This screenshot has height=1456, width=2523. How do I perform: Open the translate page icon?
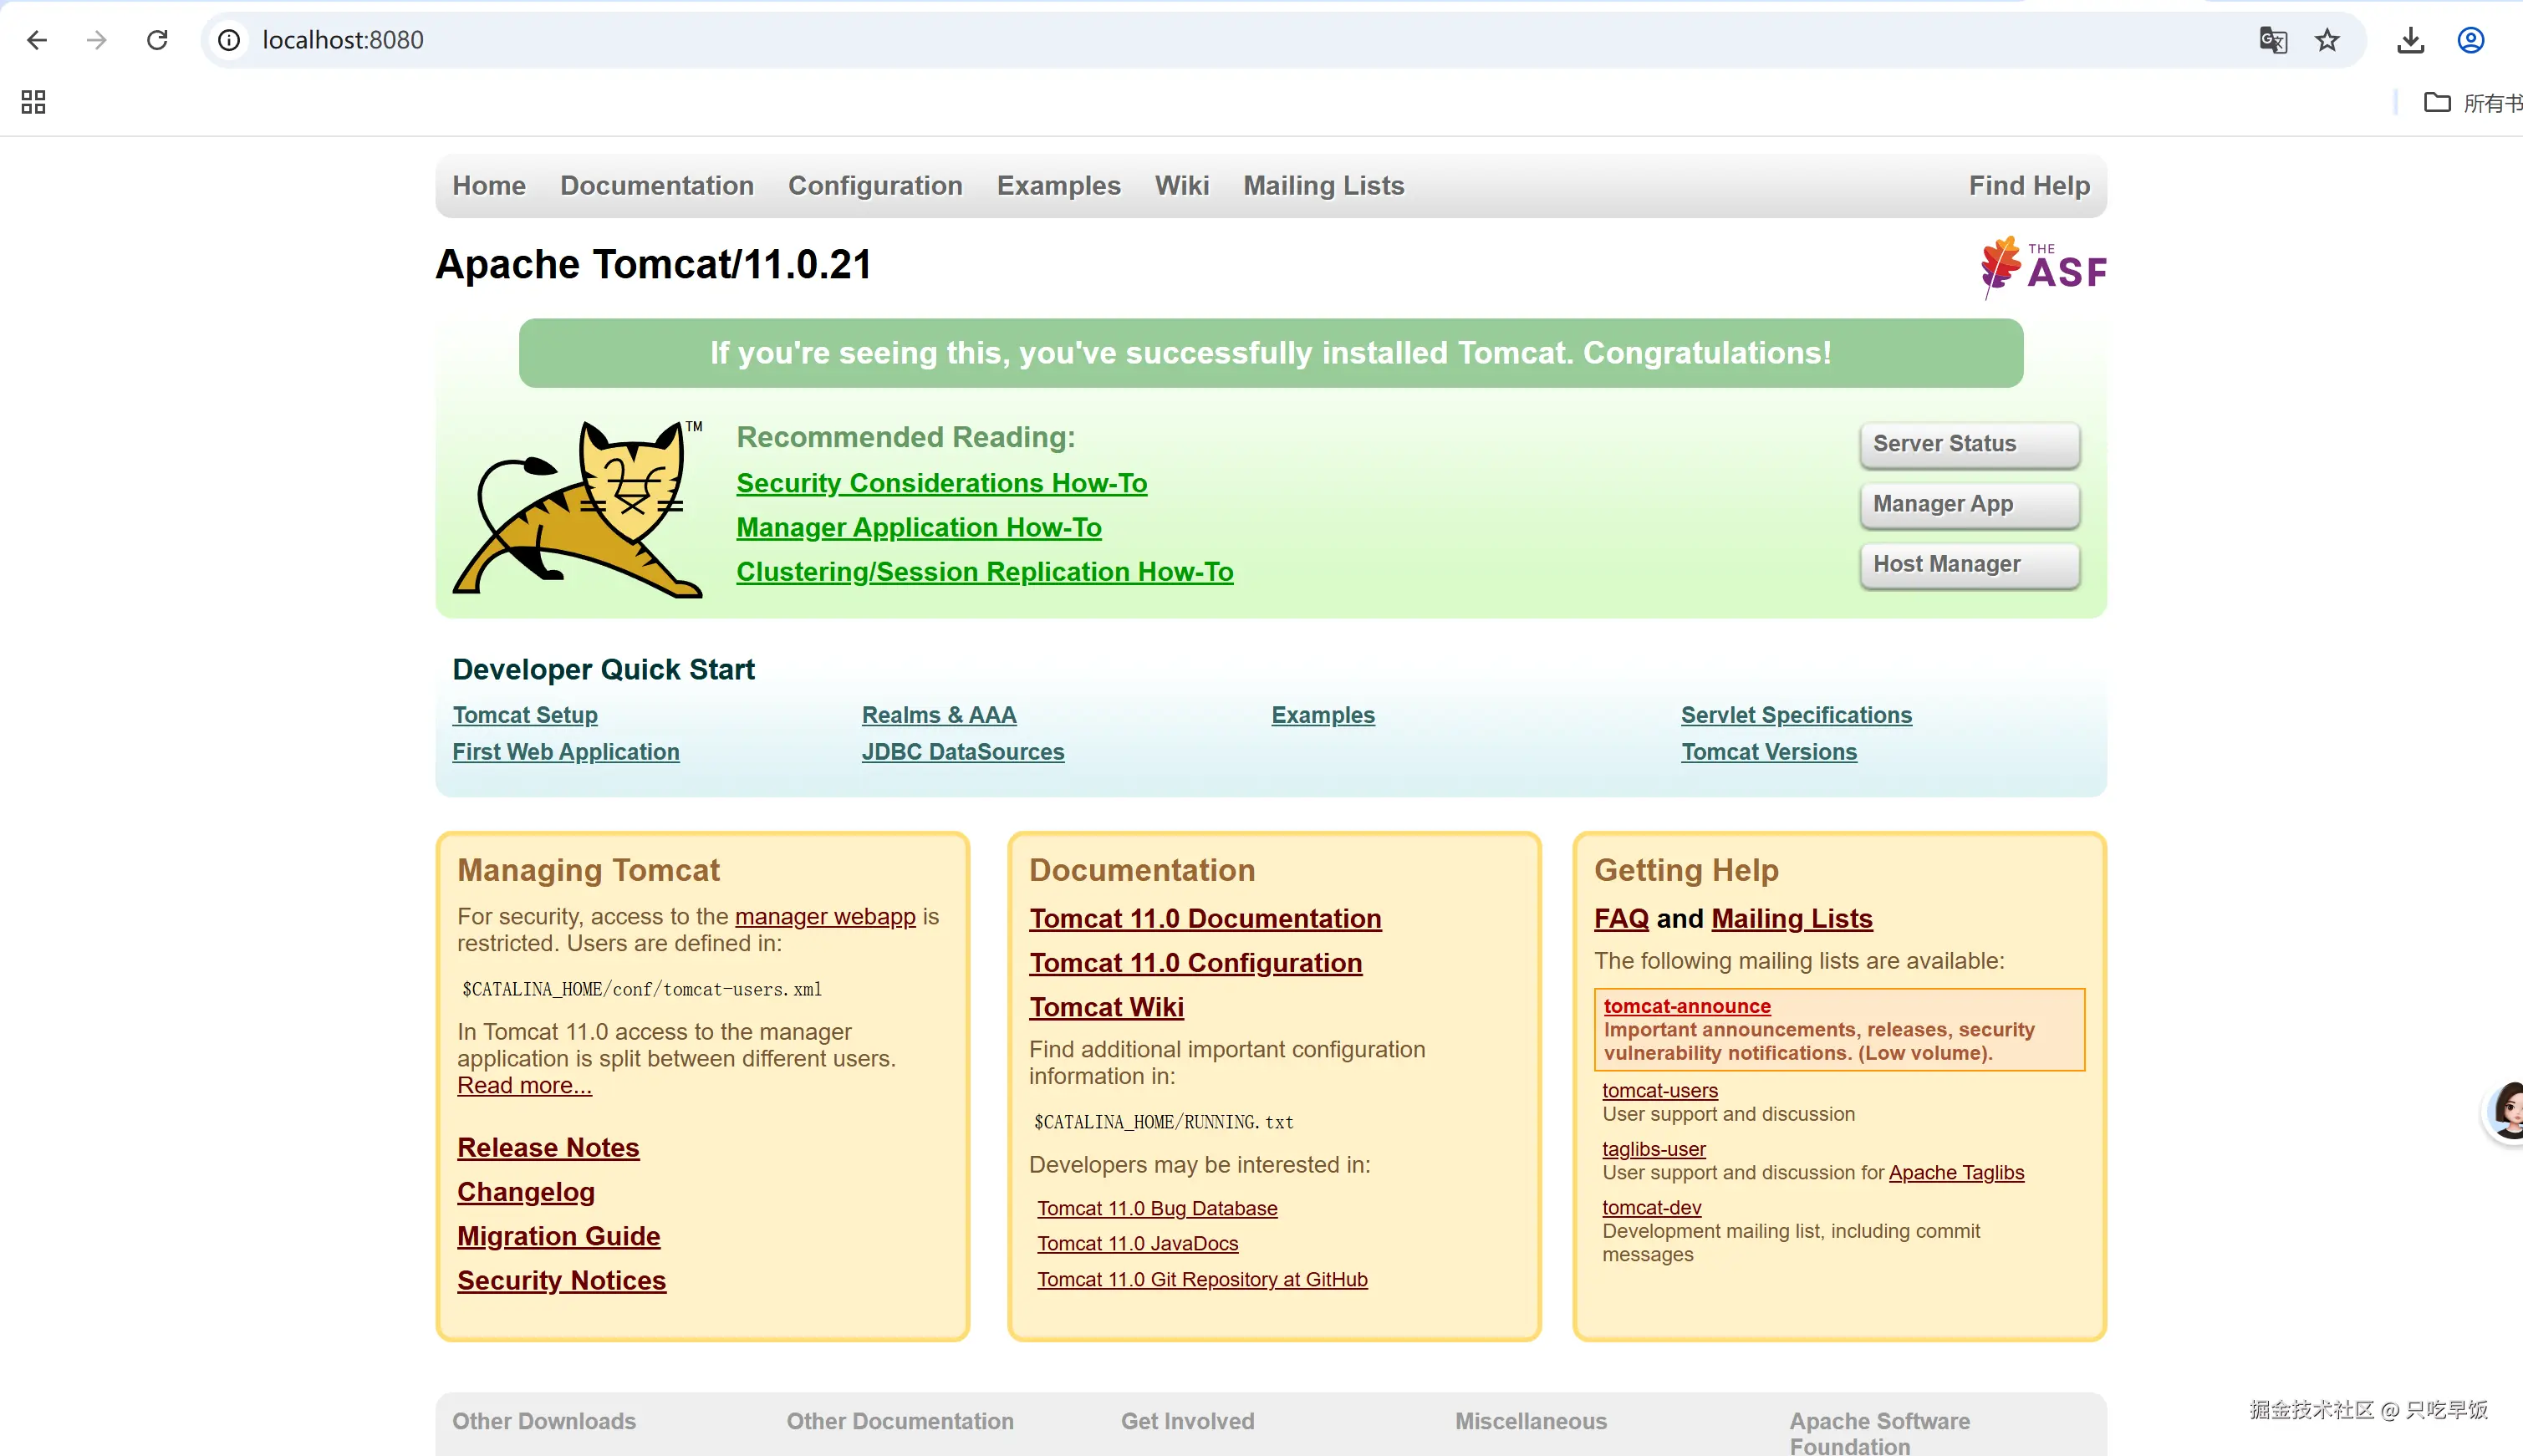(x=2272, y=40)
